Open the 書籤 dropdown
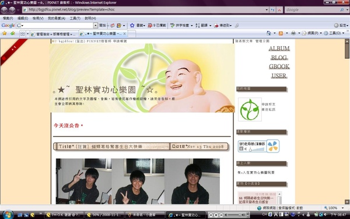350x219 pixels. coord(141,26)
